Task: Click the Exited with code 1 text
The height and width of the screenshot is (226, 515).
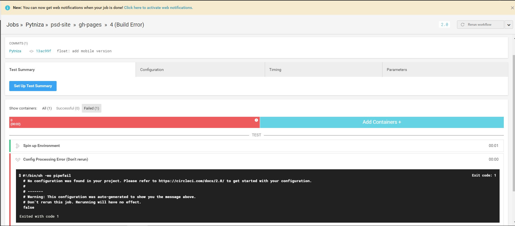Action: 39,217
